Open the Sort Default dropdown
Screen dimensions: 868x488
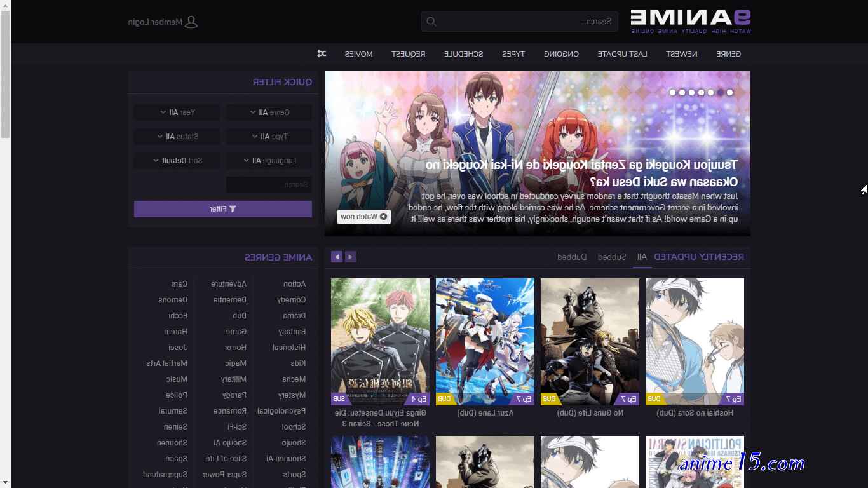[x=177, y=161]
